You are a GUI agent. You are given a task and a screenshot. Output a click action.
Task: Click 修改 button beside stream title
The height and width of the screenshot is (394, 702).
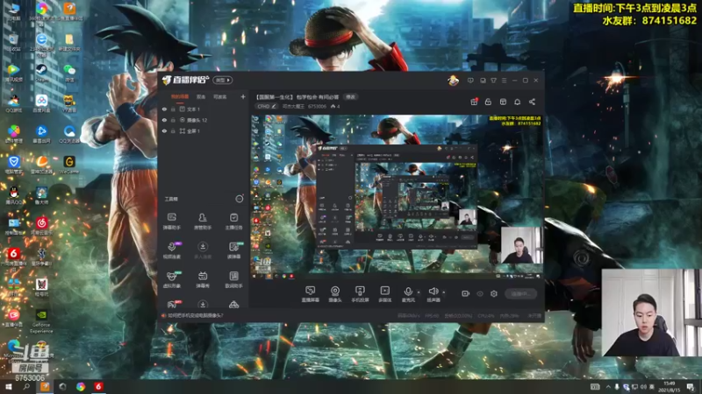pos(350,97)
